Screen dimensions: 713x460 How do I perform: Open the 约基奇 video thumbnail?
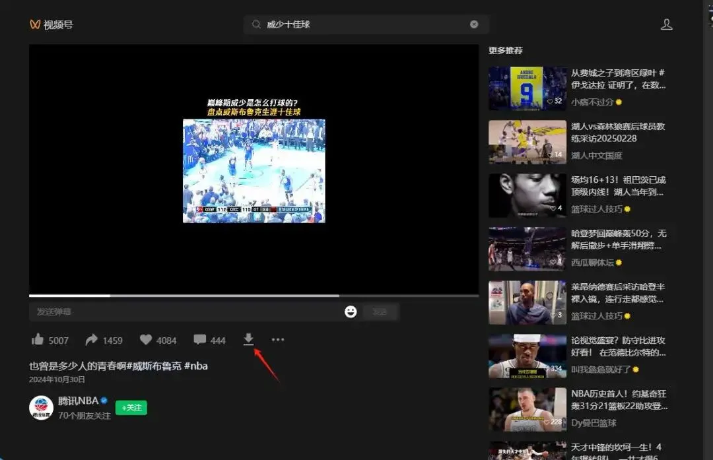point(527,410)
